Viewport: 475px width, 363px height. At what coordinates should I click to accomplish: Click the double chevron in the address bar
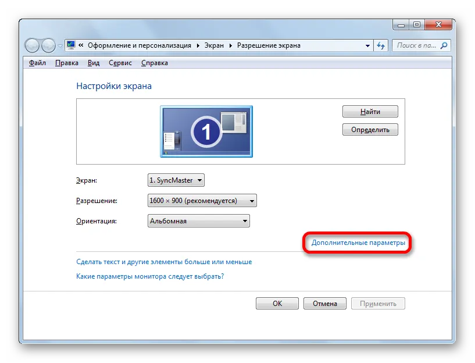pos(81,45)
